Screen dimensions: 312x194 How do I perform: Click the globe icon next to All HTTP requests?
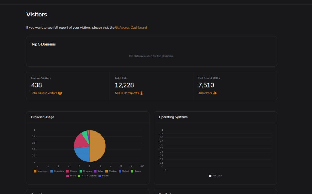tap(141, 93)
